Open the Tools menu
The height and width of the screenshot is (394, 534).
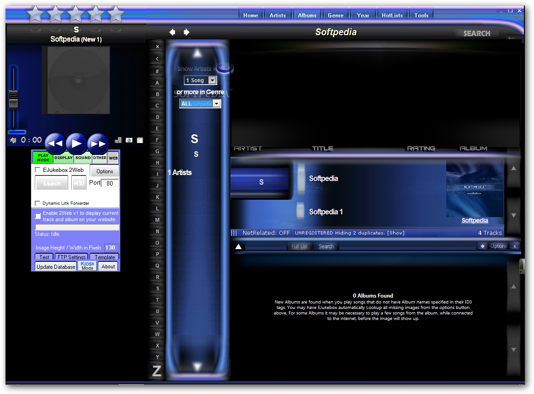coord(421,16)
